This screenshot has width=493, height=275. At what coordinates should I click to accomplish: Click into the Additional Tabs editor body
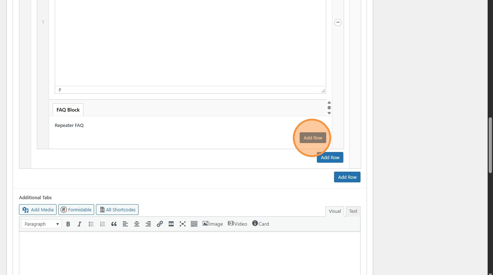point(190,254)
